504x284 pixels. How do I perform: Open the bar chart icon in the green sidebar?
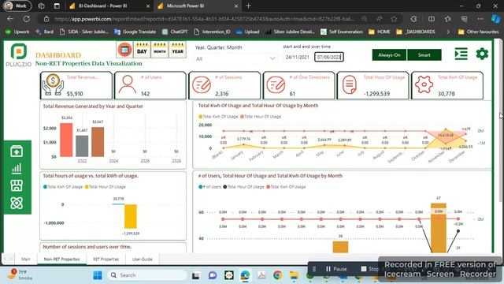[17, 168]
